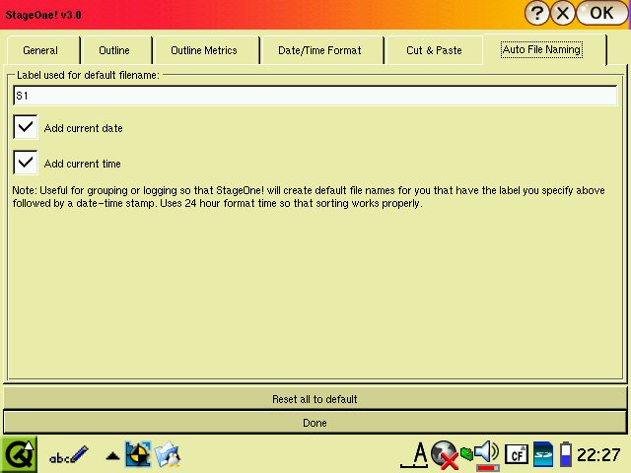Open the StageOne taskbar app icon
Screen dimensions: 631x473
(x=138, y=454)
